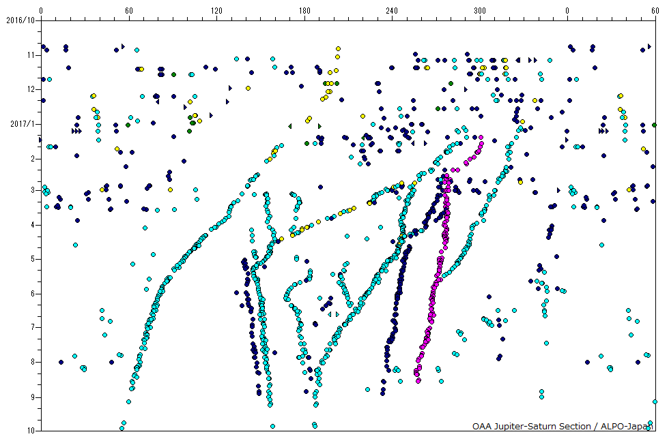Click the month '8' label on vertical axis
Viewport: 669px width, 443px height.
coord(33,362)
